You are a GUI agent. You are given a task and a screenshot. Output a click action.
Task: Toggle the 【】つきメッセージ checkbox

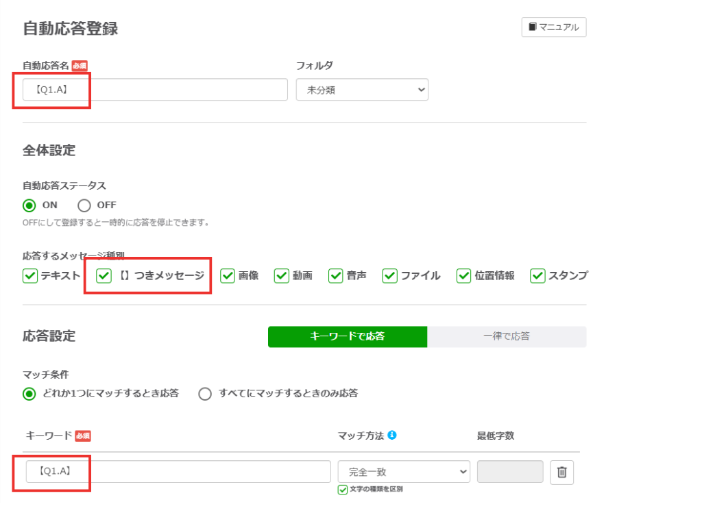point(104,275)
